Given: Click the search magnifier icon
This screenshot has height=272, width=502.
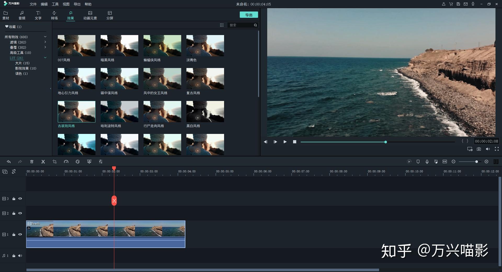Looking at the screenshot, I should (x=255, y=25).
